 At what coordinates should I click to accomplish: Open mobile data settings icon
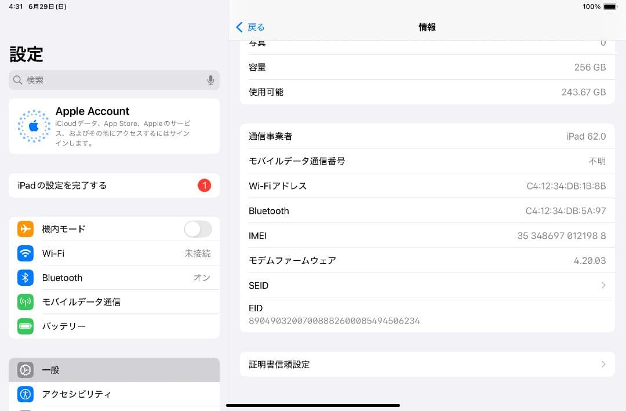coord(25,302)
